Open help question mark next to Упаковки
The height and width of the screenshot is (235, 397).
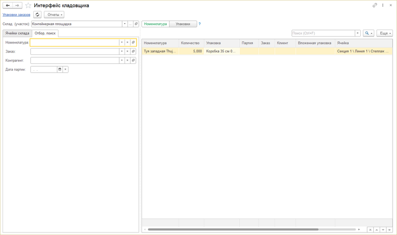199,24
